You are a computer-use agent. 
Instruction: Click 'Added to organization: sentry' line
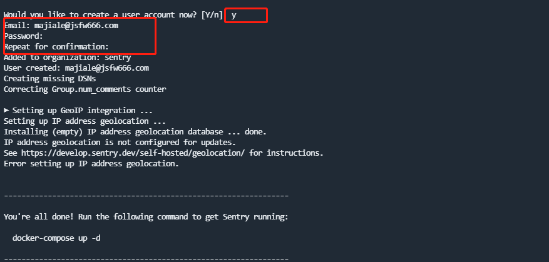point(67,58)
